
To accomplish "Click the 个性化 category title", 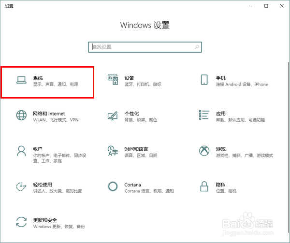I will click(131, 114).
